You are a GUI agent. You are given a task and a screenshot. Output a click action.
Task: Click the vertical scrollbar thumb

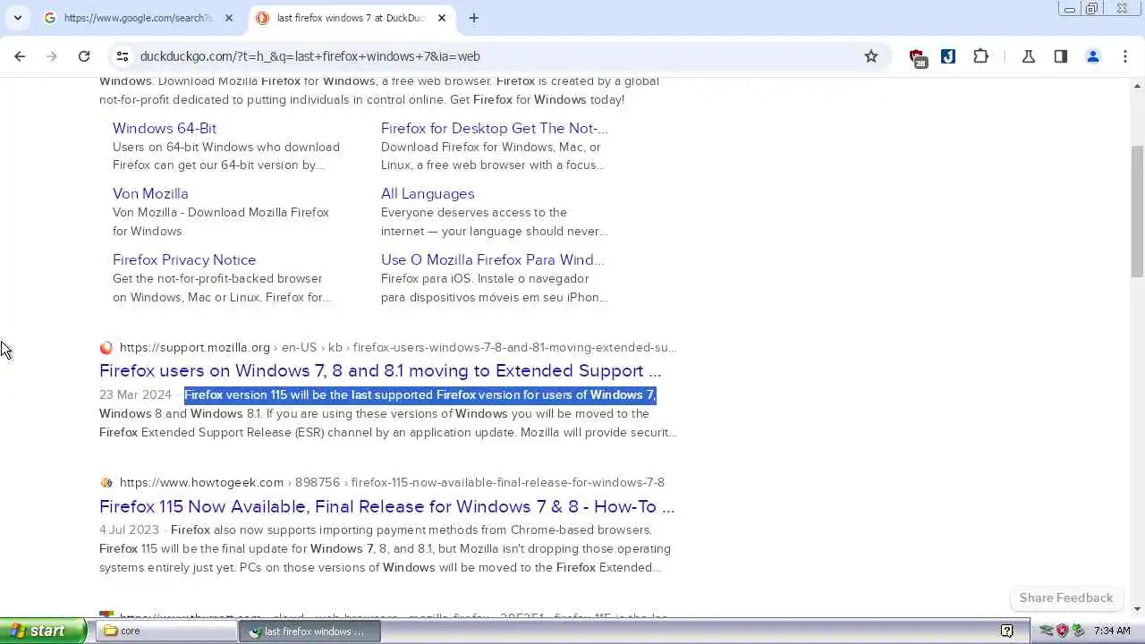tap(1138, 210)
